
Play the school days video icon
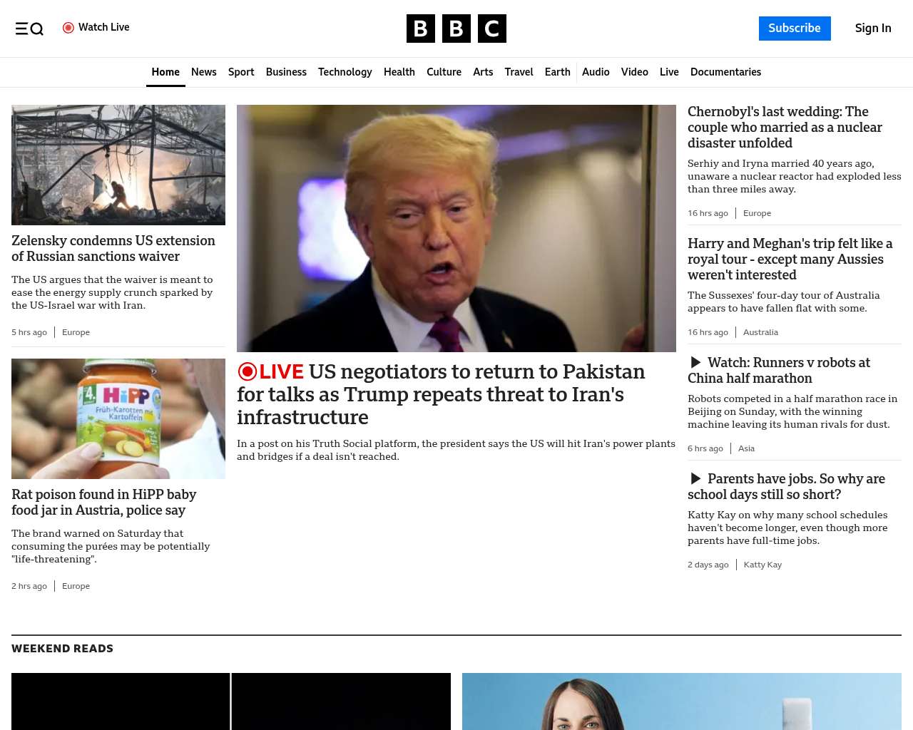coord(696,479)
